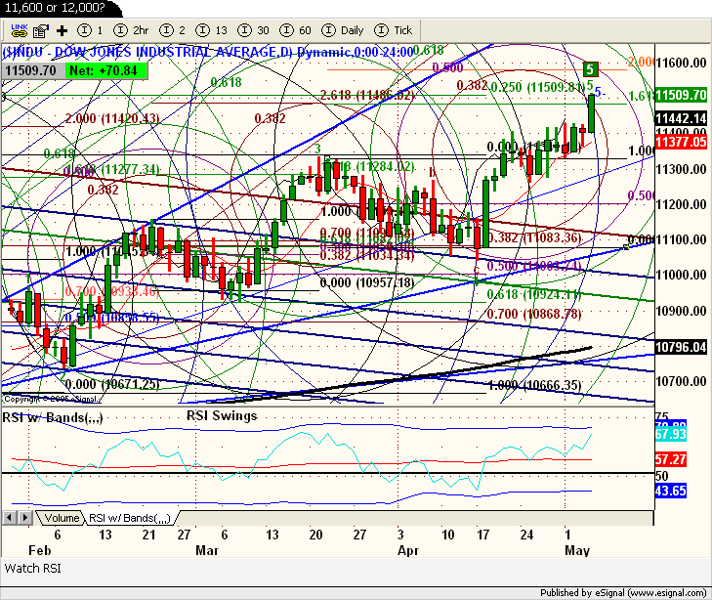712x600 pixels.
Task: Switch interval to 2hr
Action: (x=132, y=30)
